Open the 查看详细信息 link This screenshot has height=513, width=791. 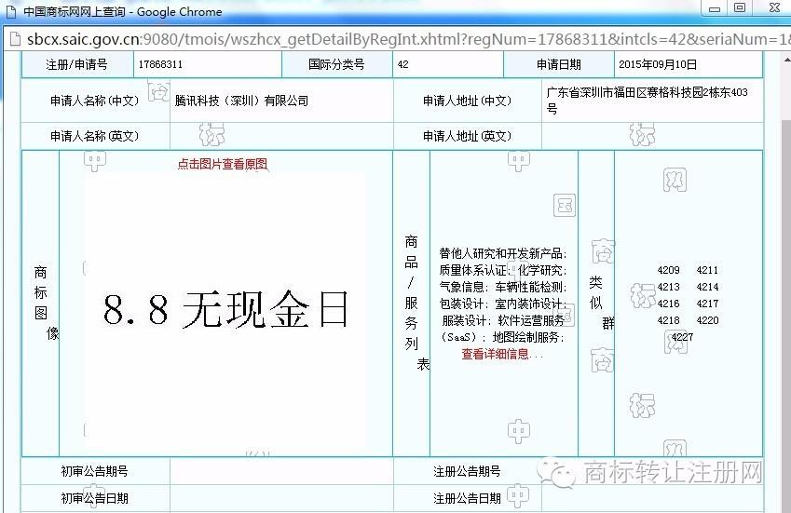502,354
